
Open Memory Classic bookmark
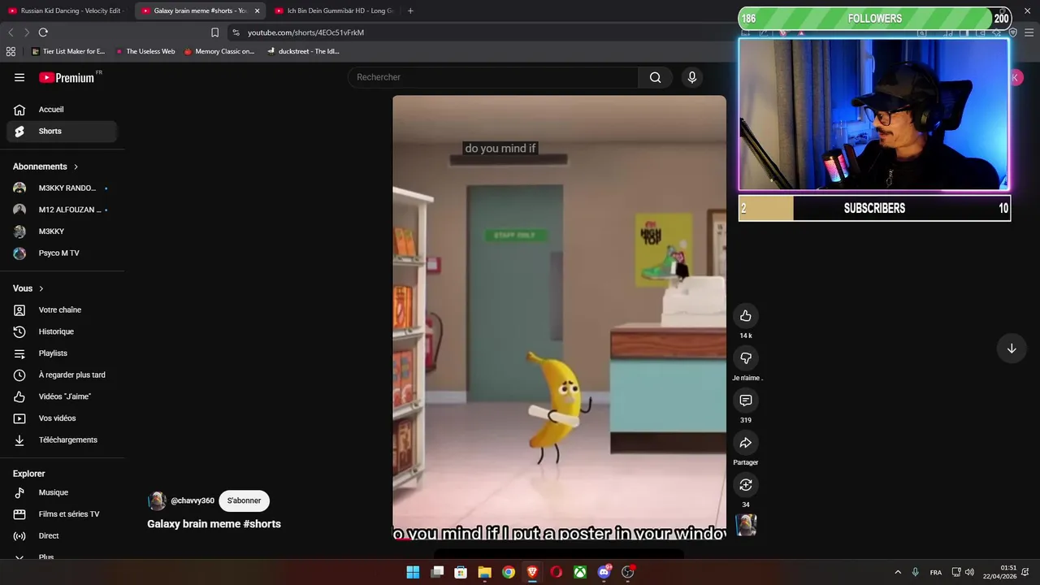point(219,51)
